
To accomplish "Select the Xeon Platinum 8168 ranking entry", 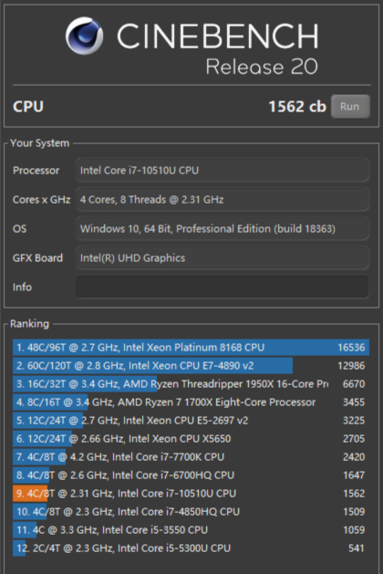I will click(191, 348).
